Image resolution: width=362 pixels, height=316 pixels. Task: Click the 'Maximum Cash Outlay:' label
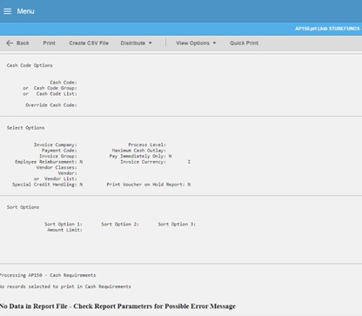pos(139,151)
